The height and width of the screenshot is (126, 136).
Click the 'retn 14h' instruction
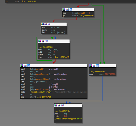61,116
